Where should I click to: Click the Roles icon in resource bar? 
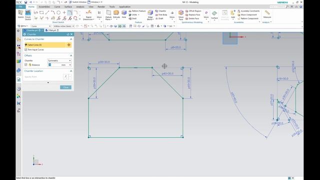pos(18,110)
